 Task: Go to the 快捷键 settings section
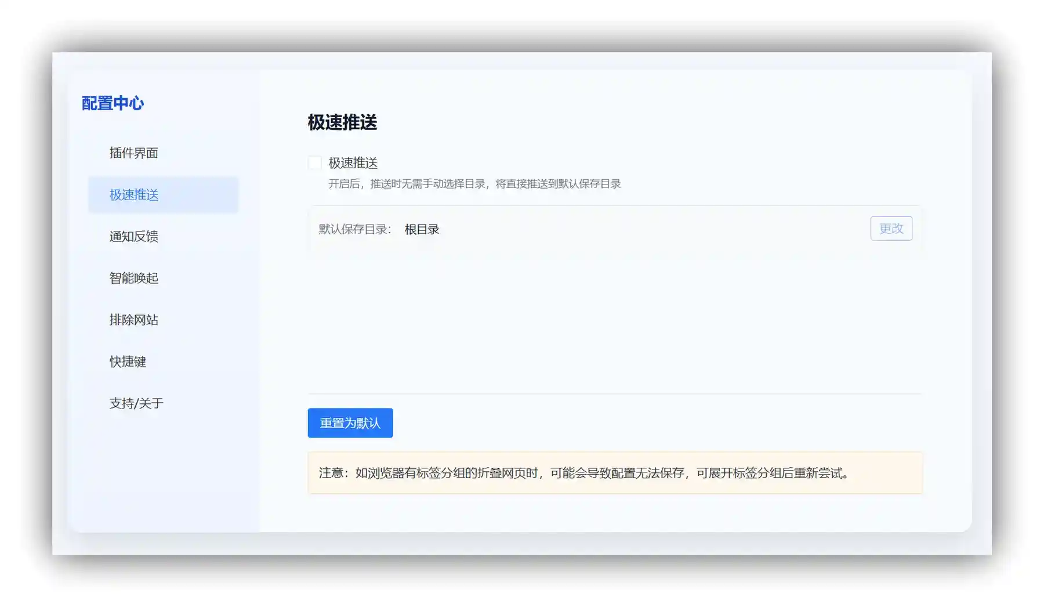pos(128,362)
